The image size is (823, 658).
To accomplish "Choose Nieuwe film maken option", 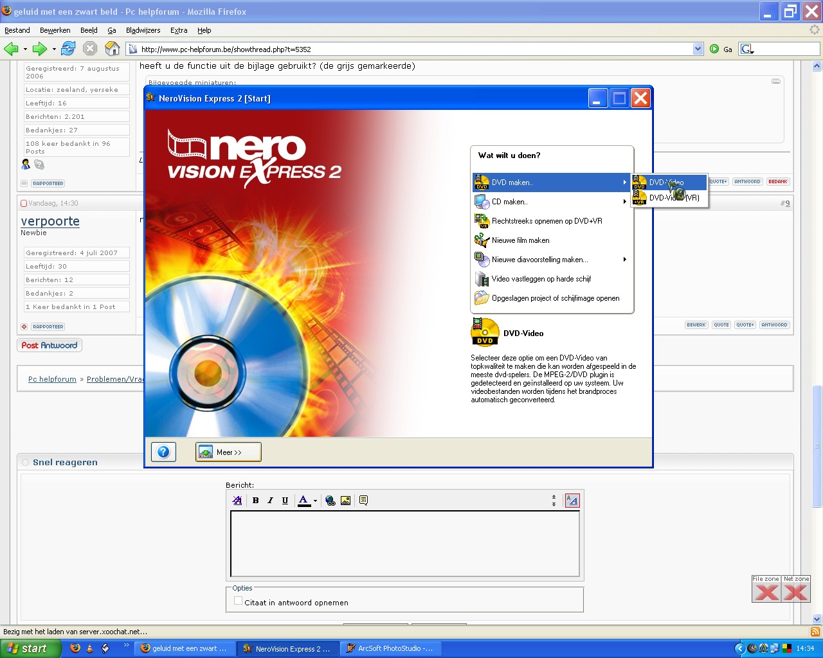I will tap(551, 240).
